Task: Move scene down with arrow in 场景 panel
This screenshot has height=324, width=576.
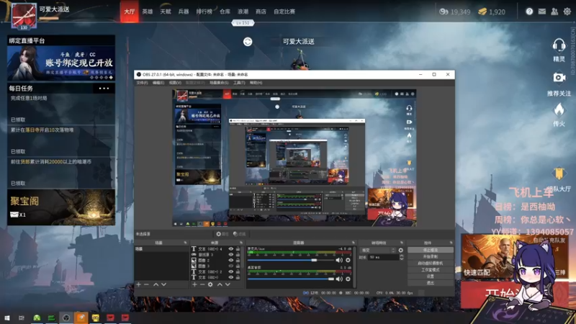Action: coord(164,284)
